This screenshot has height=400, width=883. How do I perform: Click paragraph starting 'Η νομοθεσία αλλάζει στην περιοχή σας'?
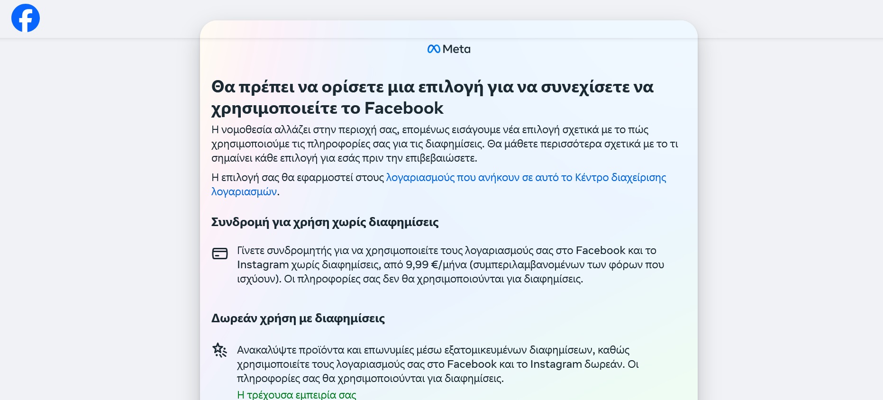pos(445,144)
